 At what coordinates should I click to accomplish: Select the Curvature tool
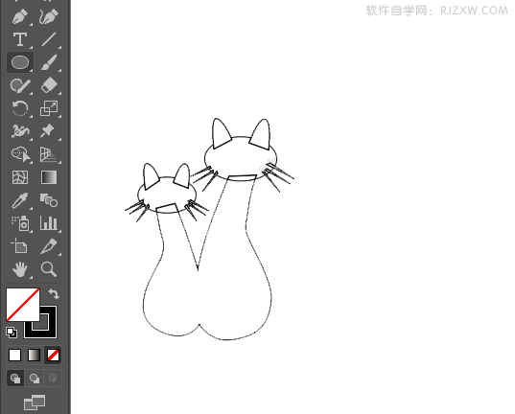pyautogui.click(x=49, y=16)
